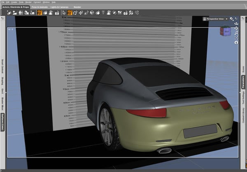Click the orbit camera control icon
Image resolution: width=247 pixels, height=172 pixels.
tap(236, 24)
